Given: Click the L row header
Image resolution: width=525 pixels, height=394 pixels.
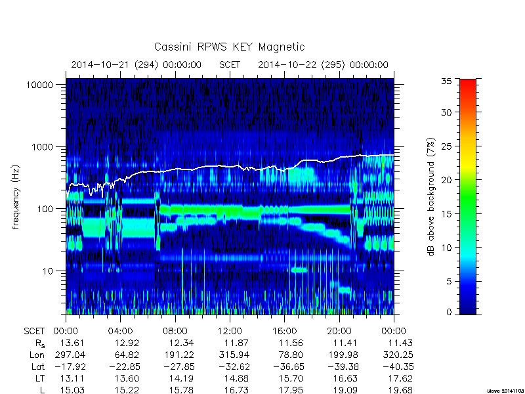Looking at the screenshot, I should click(x=42, y=390).
